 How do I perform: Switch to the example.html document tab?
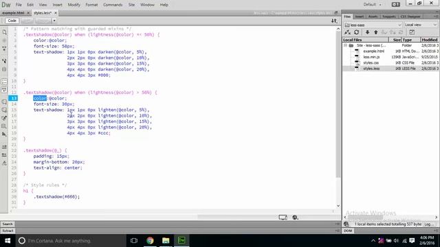pyautogui.click(x=14, y=13)
